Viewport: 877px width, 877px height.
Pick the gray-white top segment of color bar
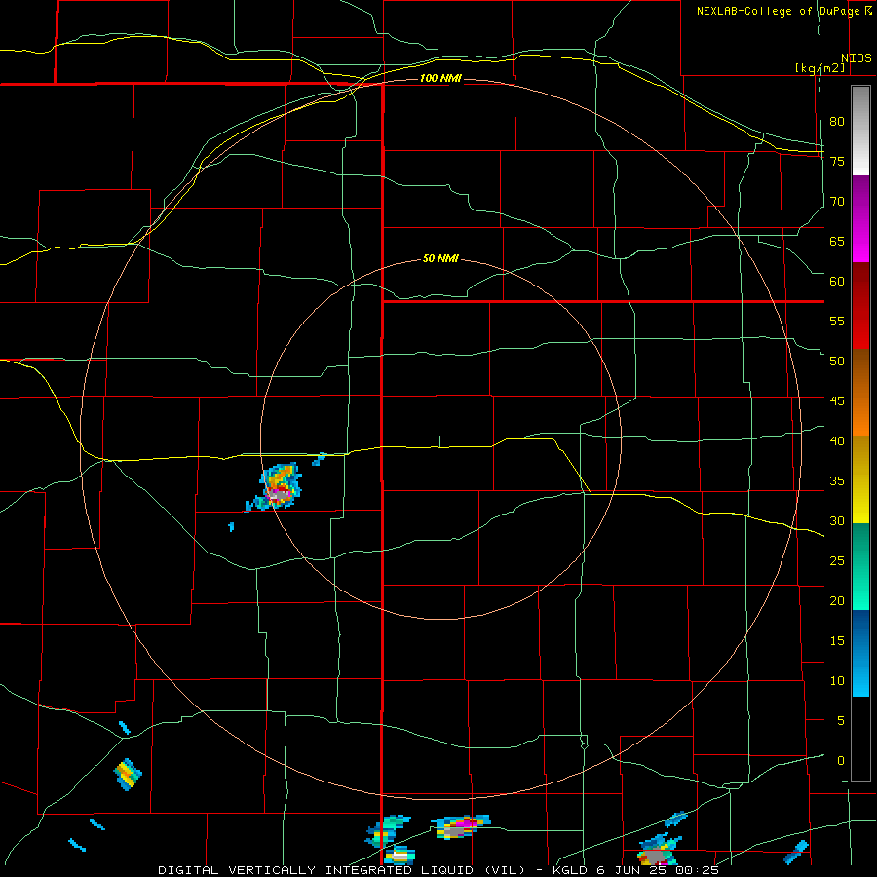(x=860, y=131)
